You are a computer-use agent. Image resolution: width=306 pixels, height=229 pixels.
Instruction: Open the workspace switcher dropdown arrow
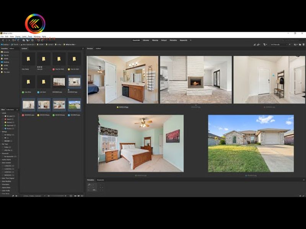click(190, 40)
